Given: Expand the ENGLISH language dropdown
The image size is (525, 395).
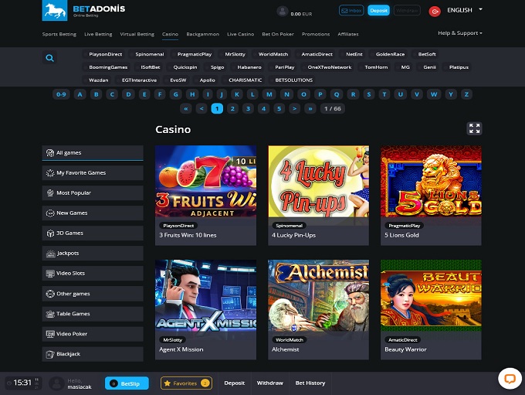Looking at the screenshot, I should 464,10.
